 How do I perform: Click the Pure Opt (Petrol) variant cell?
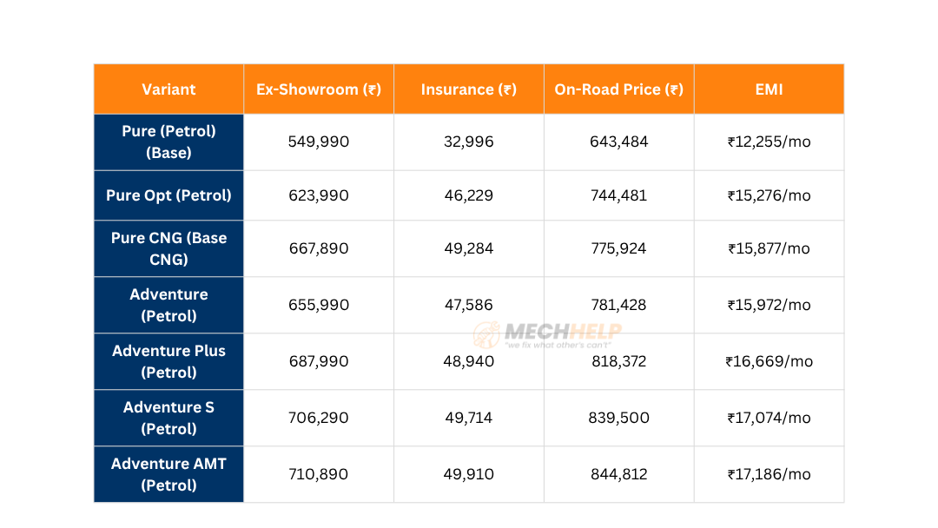[168, 195]
